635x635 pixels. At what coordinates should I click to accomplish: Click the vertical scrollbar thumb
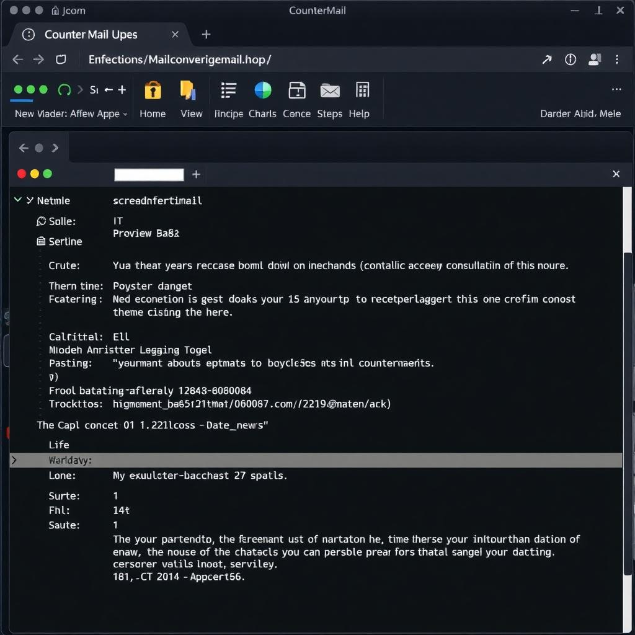628,413
